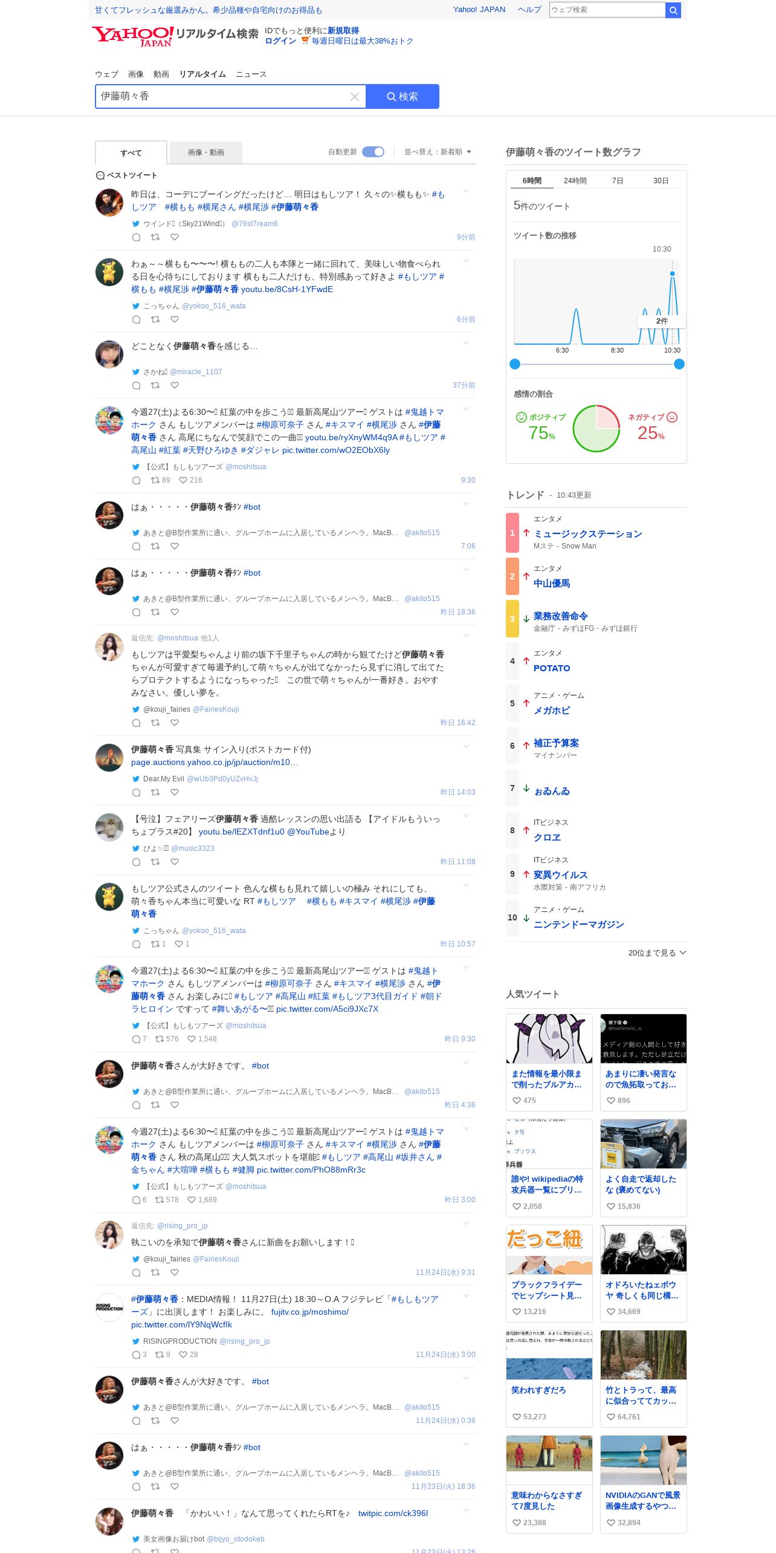
Task: Go to the 画像 search category
Action: point(136,74)
